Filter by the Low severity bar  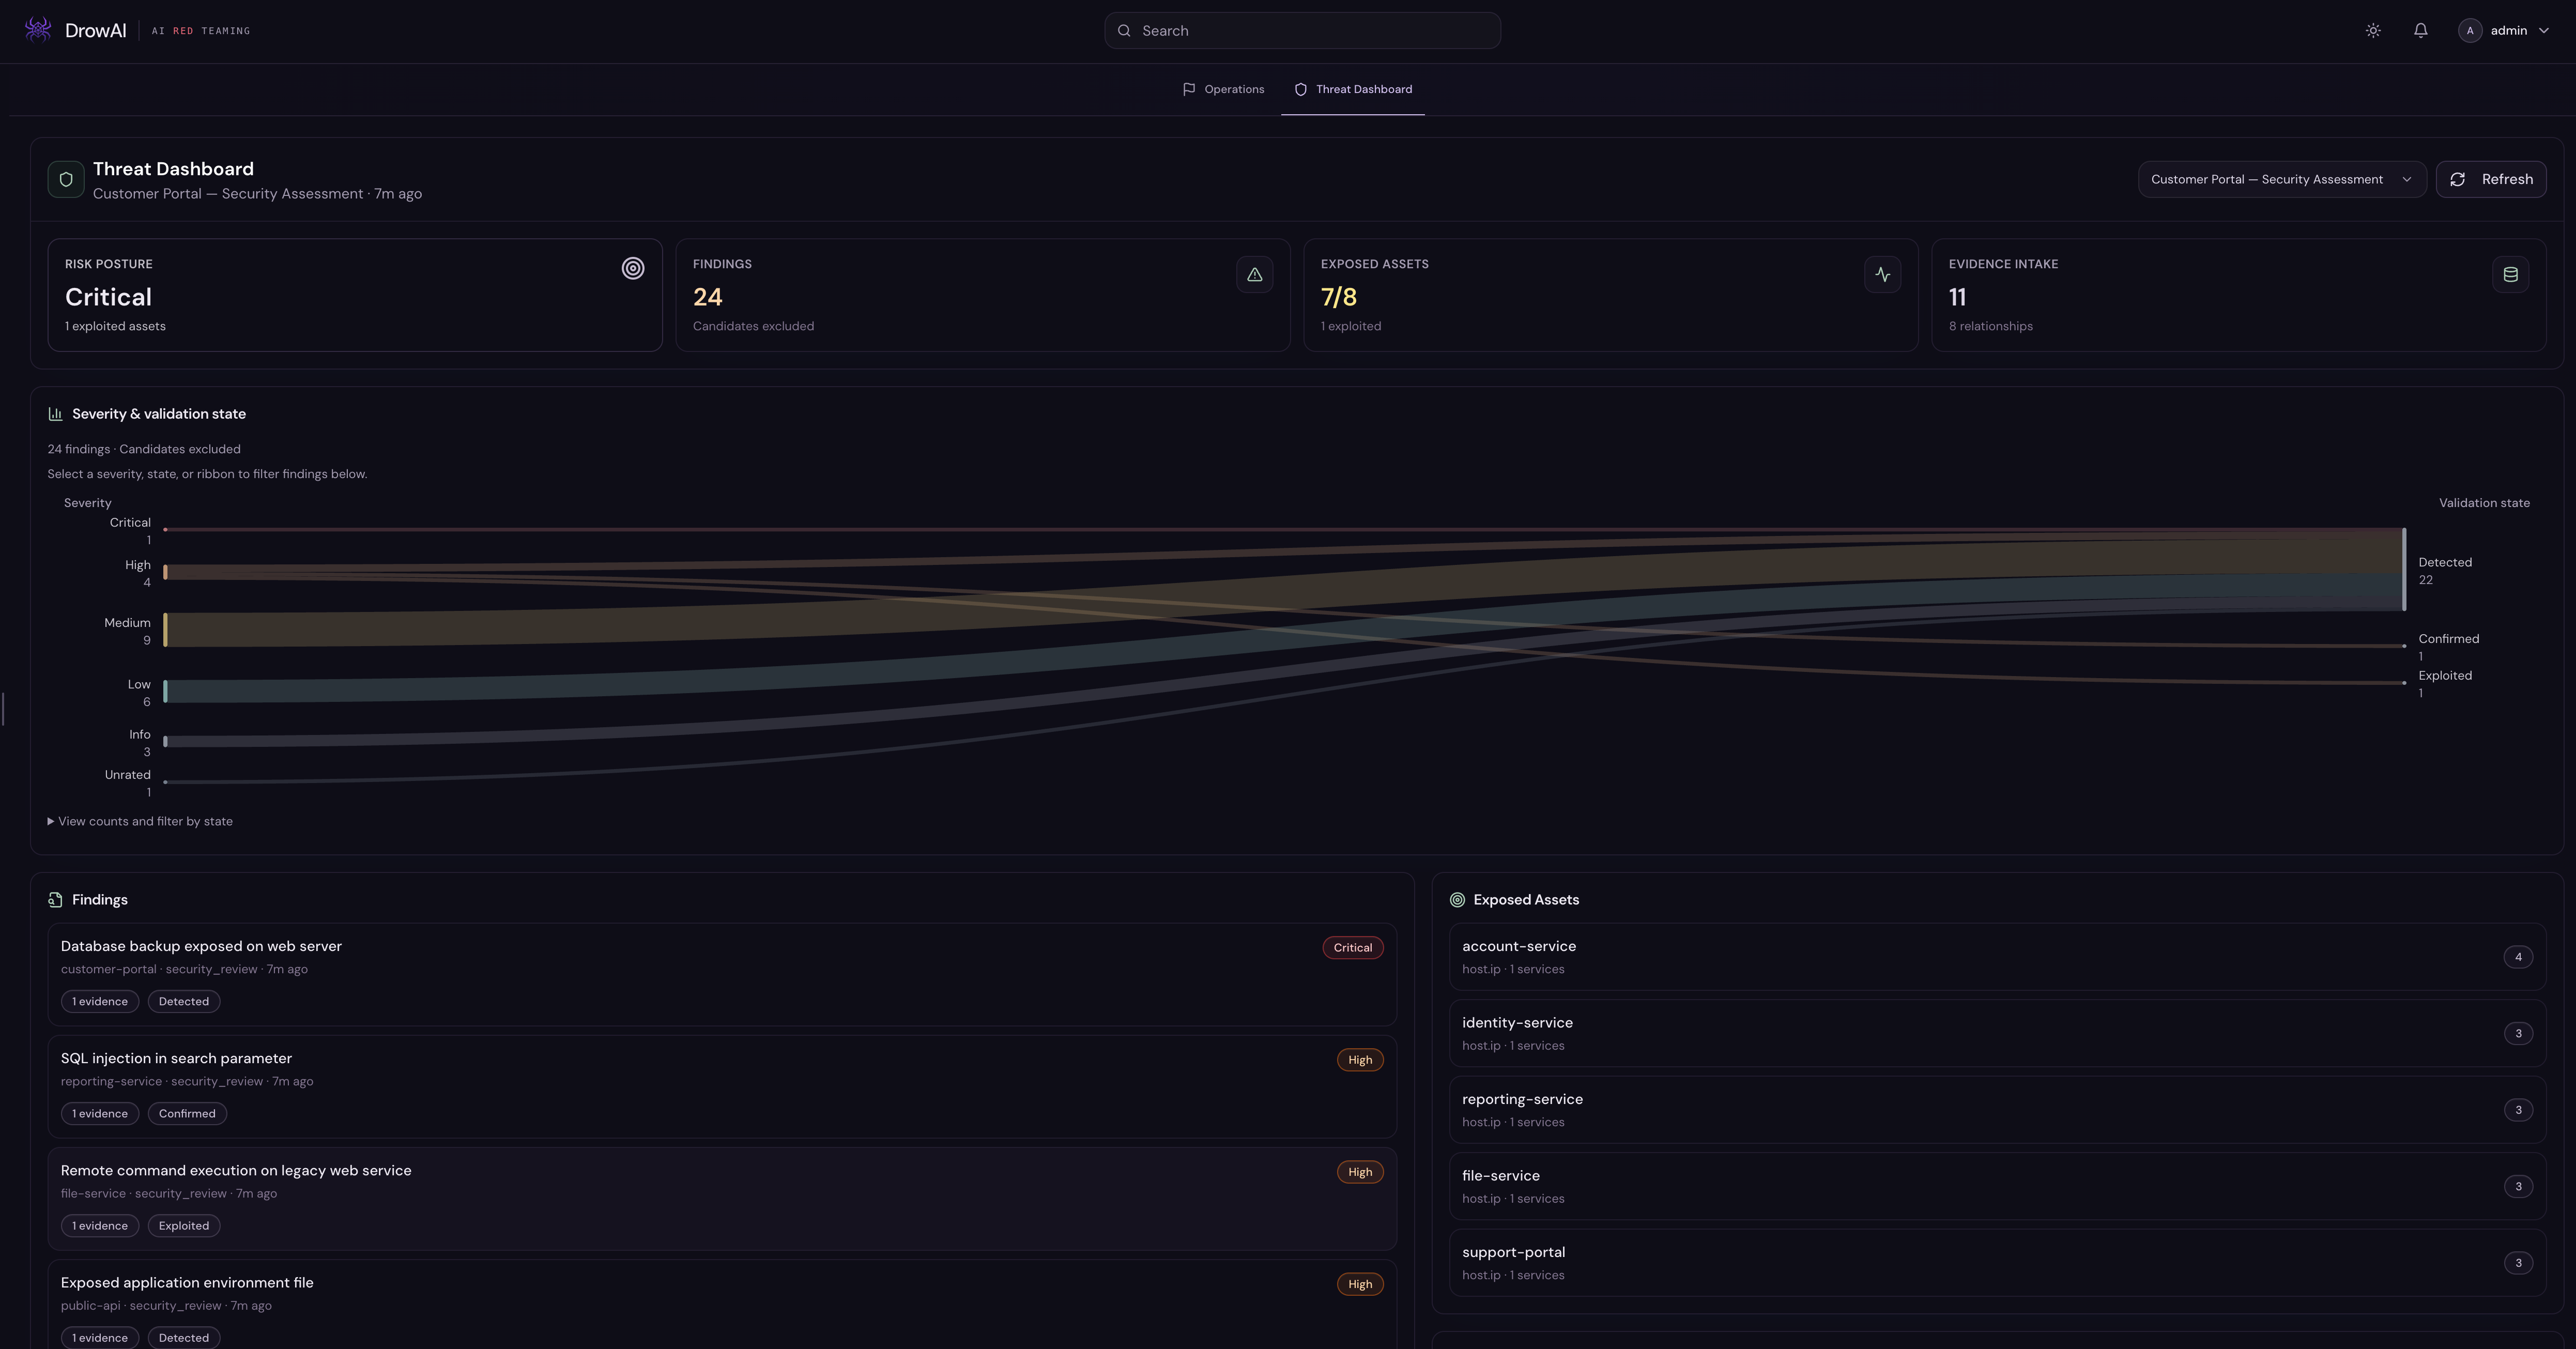pyautogui.click(x=165, y=691)
